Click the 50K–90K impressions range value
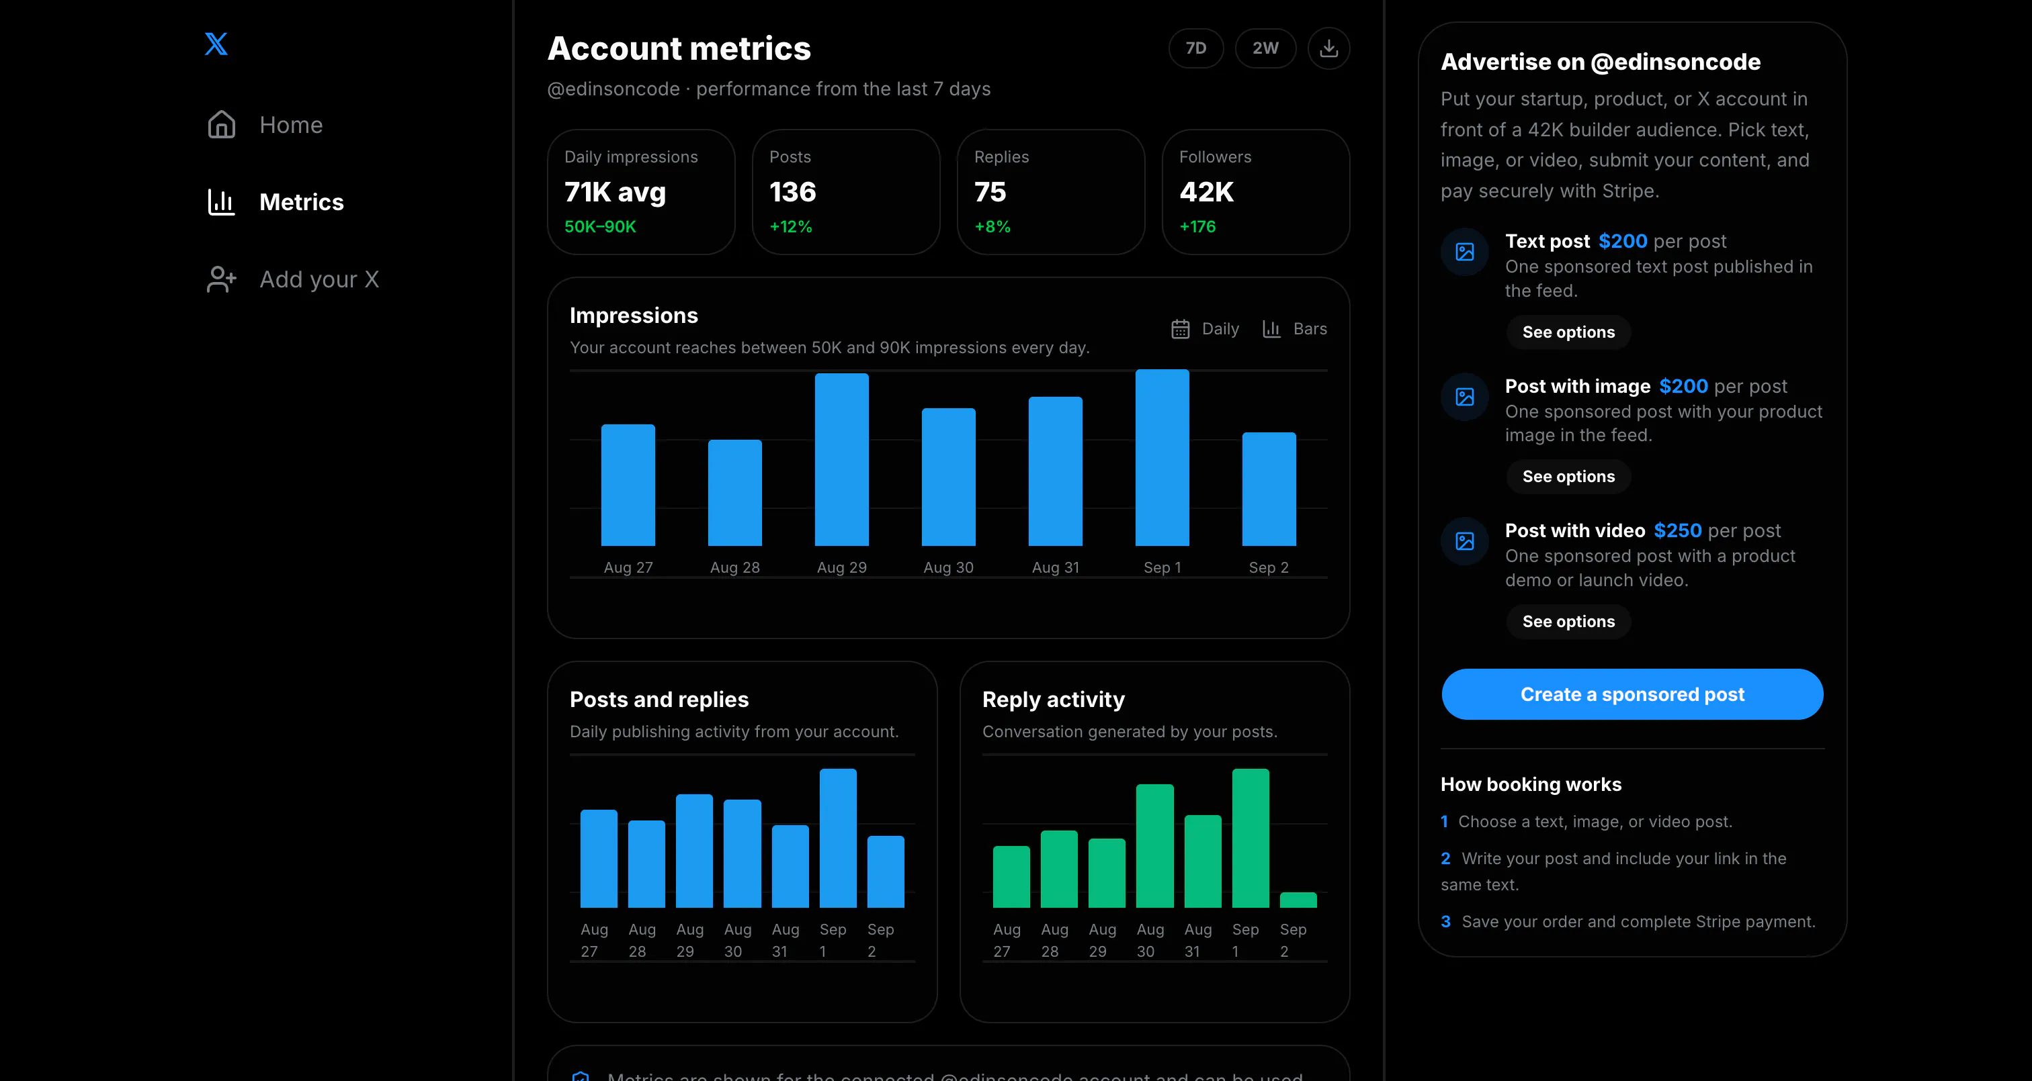The image size is (2032, 1081). [x=600, y=226]
